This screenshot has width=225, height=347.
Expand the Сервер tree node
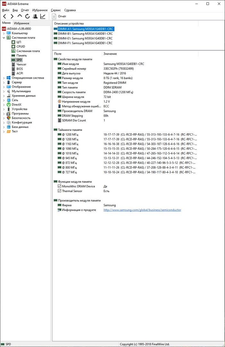4,82
